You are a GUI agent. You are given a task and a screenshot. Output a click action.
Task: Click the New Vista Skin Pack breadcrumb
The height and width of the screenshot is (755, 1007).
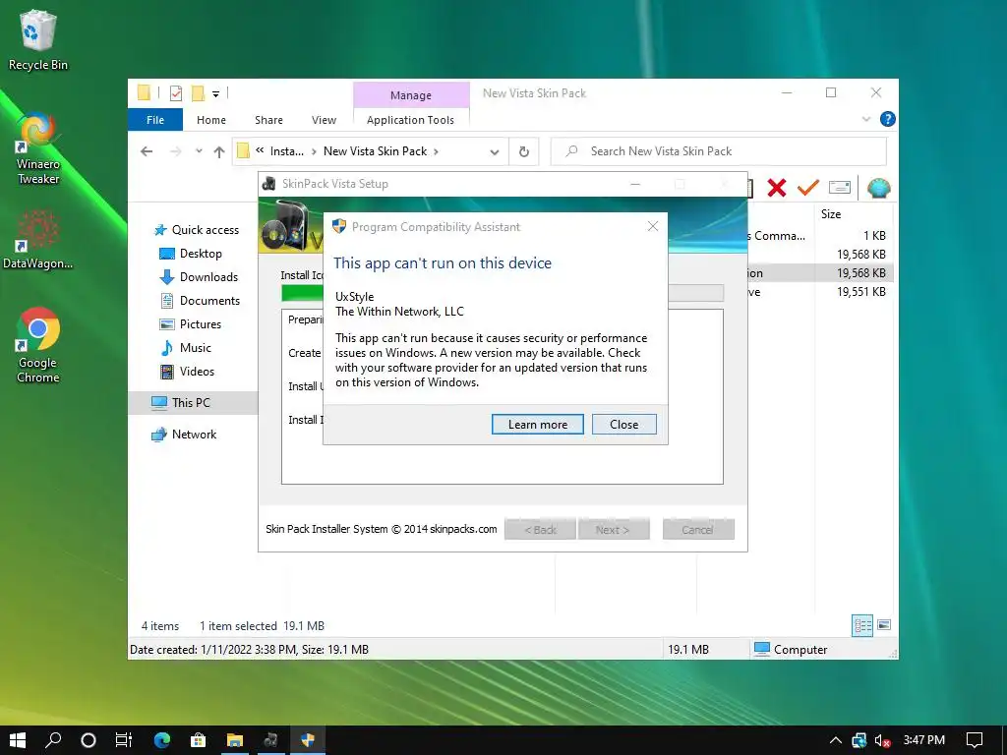375,151
